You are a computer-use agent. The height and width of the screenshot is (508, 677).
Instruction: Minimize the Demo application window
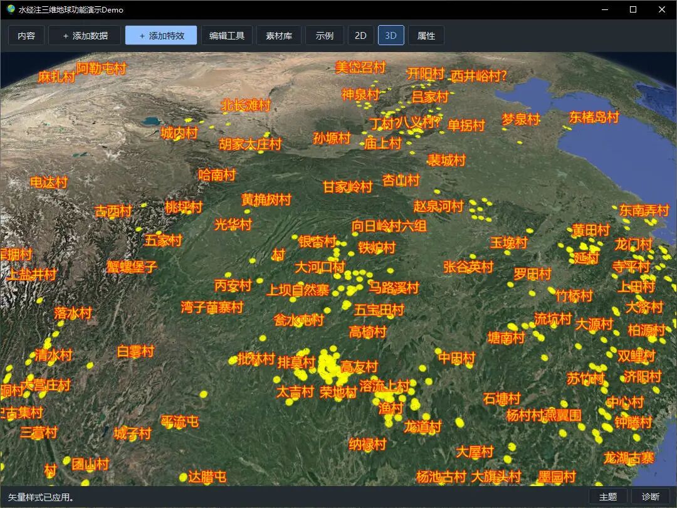click(605, 9)
